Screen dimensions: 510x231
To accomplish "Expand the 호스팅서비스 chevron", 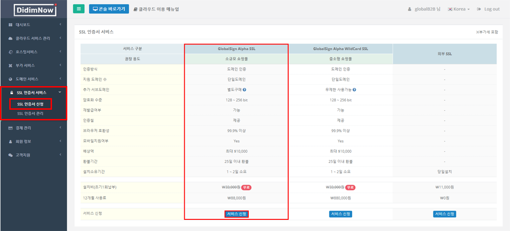I will click(x=60, y=51).
